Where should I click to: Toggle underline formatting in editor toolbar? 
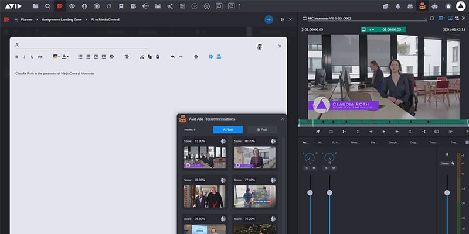(x=32, y=57)
